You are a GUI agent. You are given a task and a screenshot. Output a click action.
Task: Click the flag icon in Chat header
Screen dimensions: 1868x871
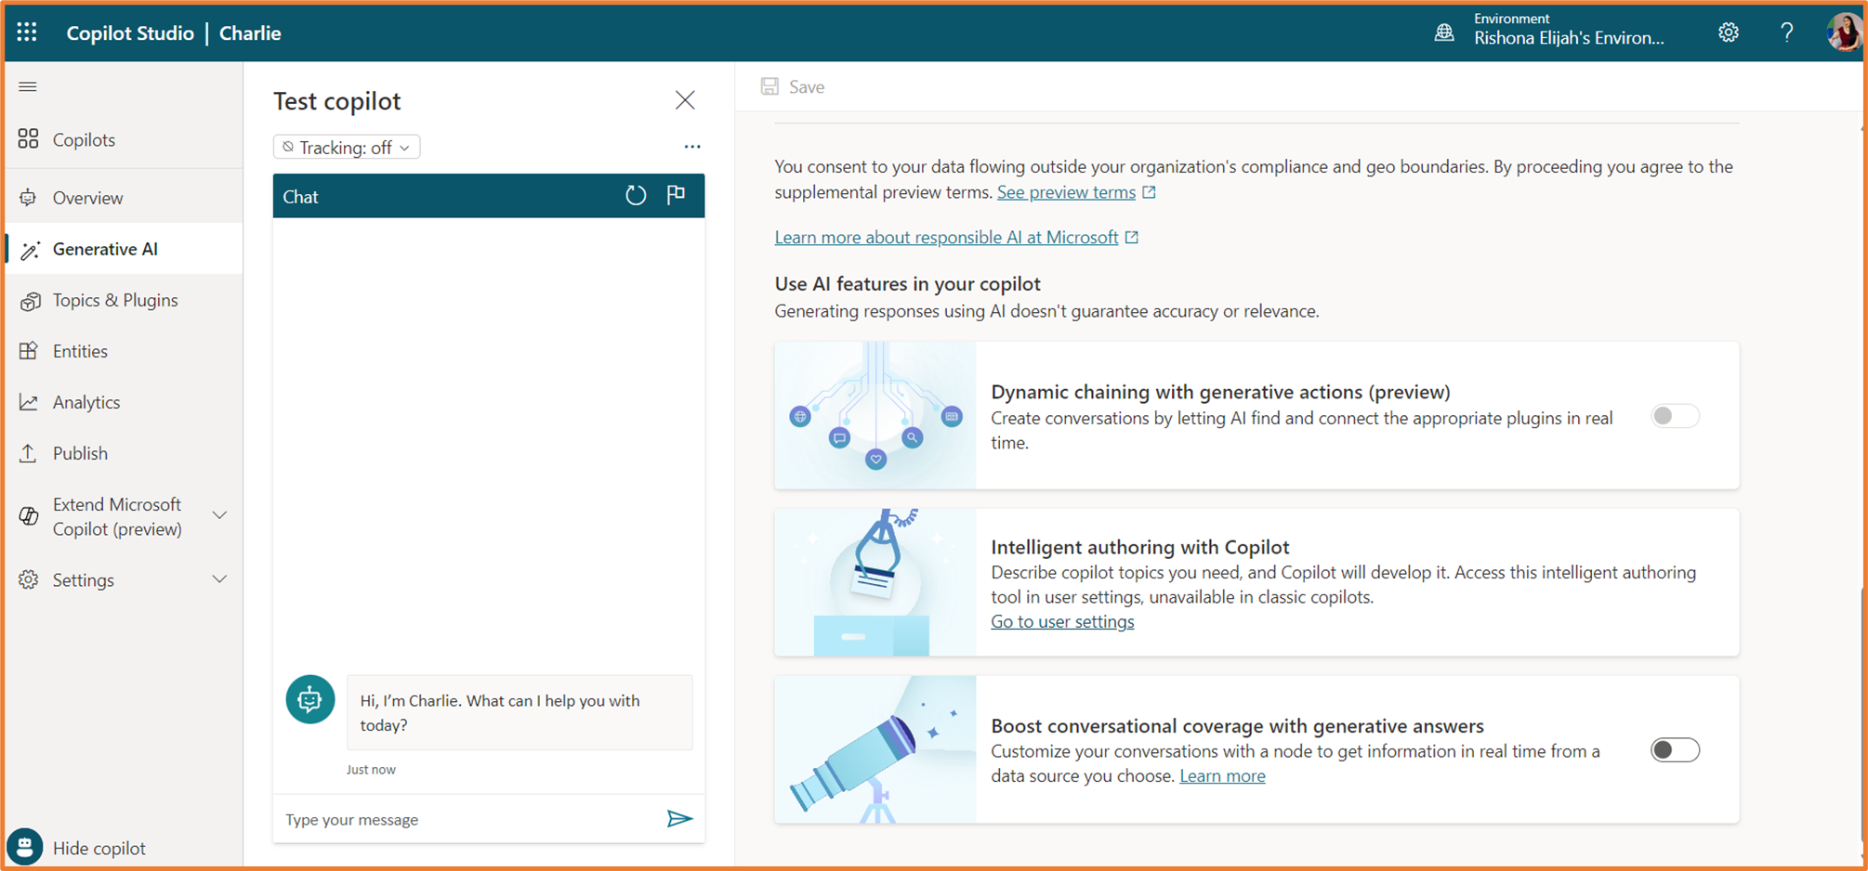coord(676,195)
